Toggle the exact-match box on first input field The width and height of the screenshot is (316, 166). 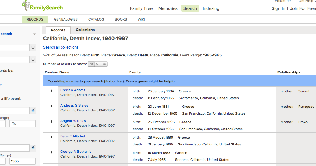pos(33,47)
